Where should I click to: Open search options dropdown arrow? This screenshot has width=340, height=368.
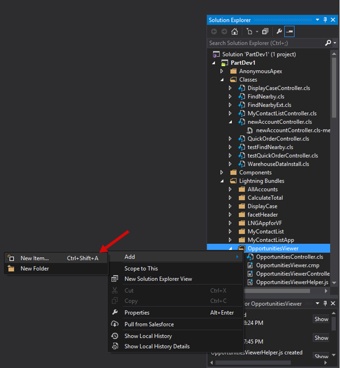pyautogui.click(x=335, y=43)
